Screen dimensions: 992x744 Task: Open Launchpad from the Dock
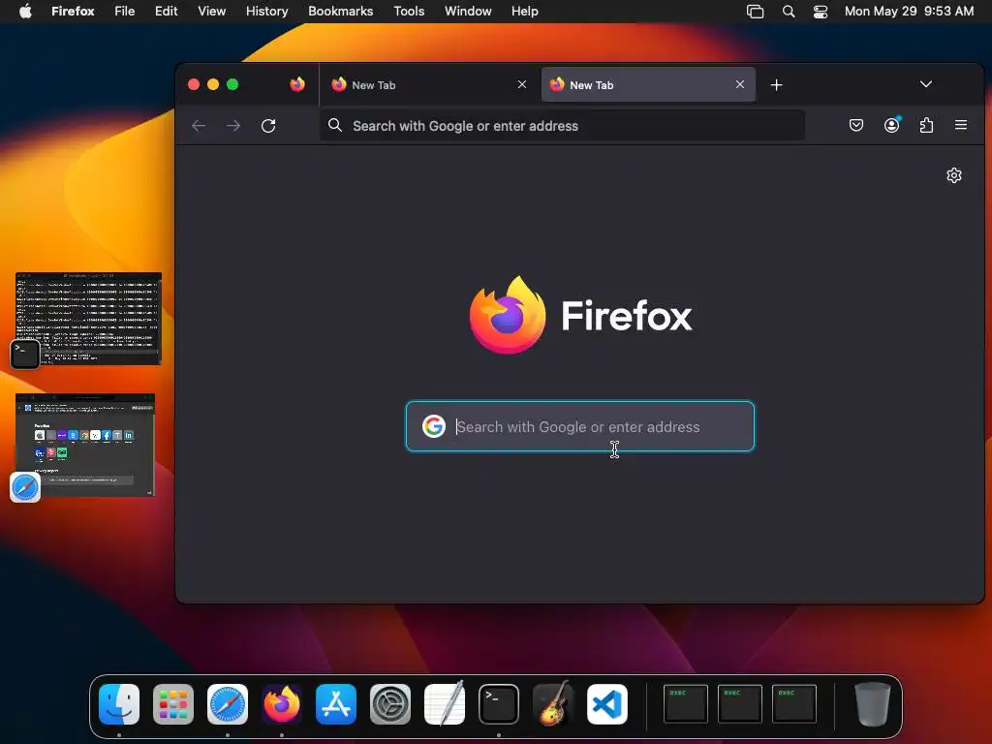[x=173, y=704]
